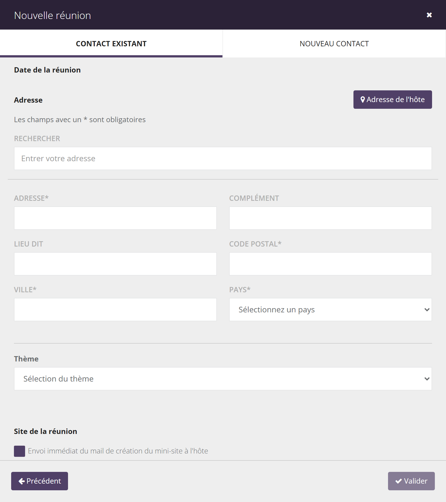Screen dimensions: 446x502
Task: Focus the Entrer votre adresse search field
Action: click(x=223, y=158)
